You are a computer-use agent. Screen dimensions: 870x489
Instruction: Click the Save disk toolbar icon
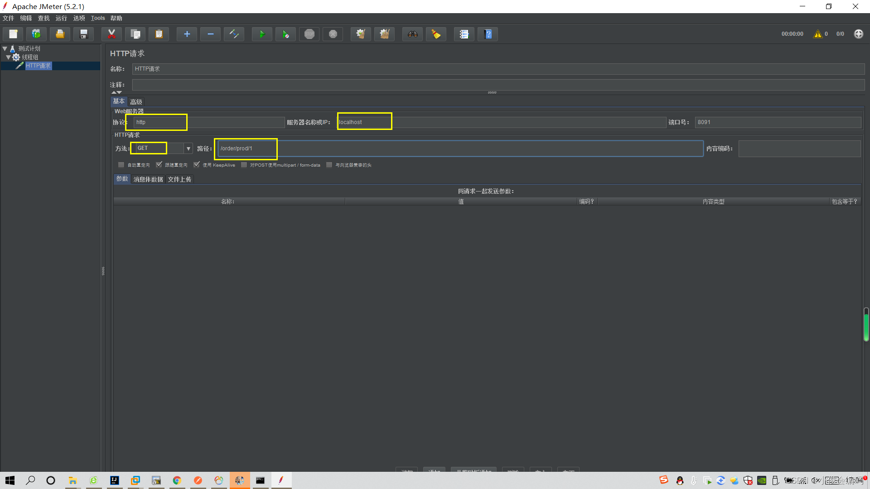pos(83,34)
